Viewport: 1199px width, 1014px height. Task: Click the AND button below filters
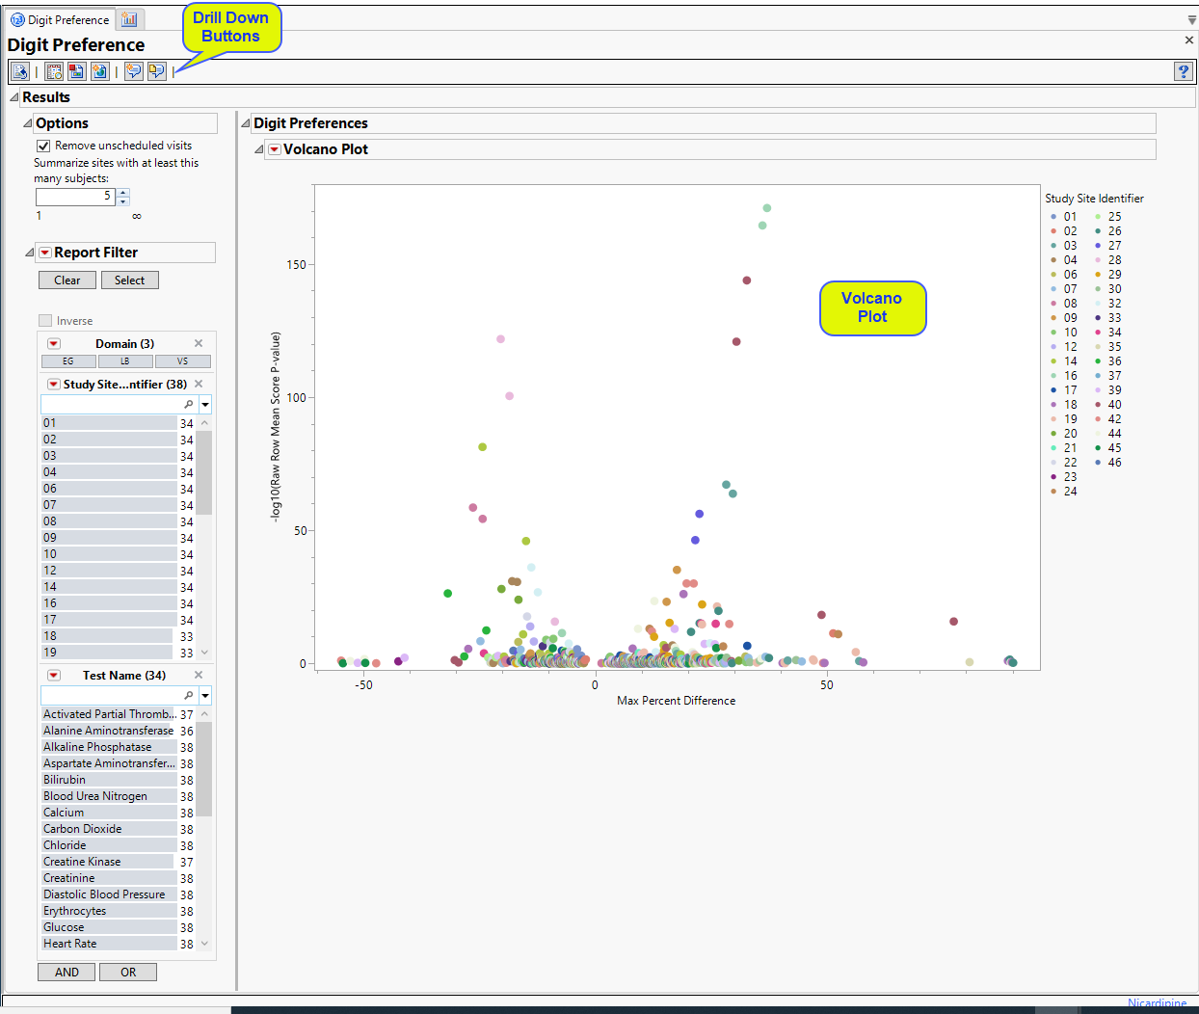(x=67, y=972)
